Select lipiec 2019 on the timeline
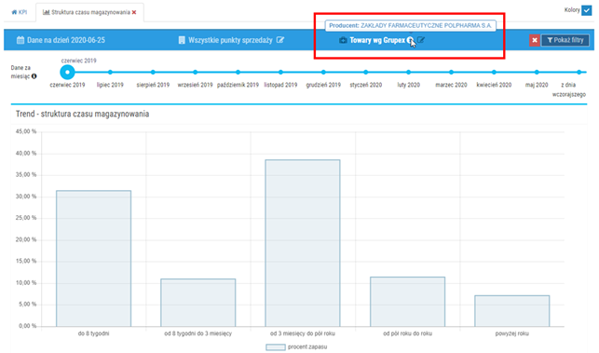The image size is (599, 353). point(110,73)
